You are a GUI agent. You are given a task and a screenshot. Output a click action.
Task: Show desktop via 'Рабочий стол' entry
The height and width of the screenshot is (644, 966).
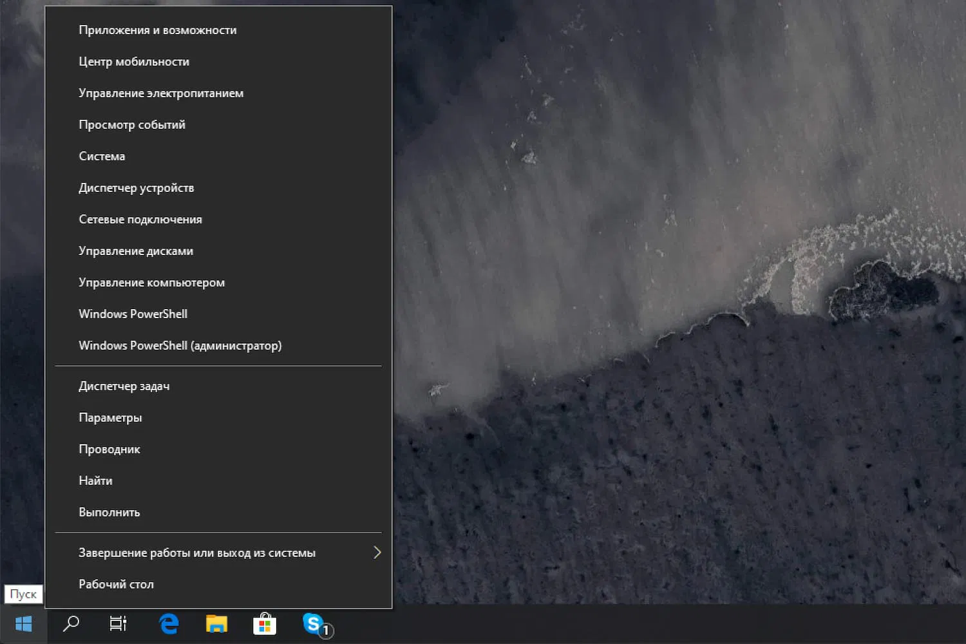point(218,585)
